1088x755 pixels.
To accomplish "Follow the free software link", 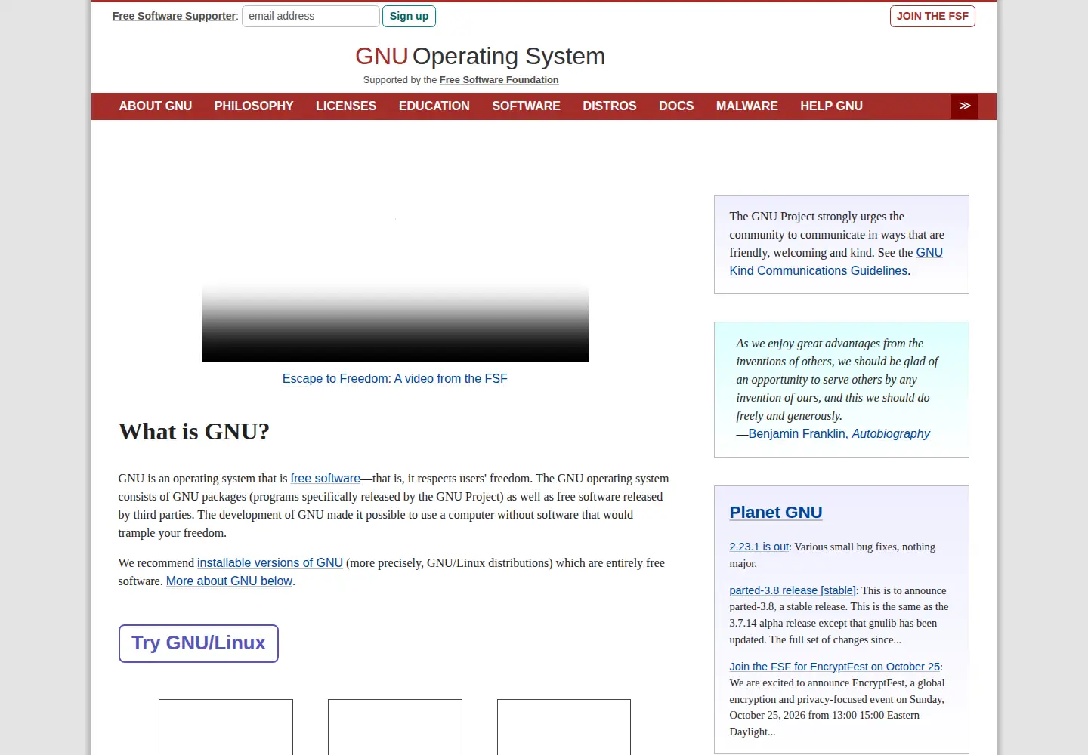I will coord(326,478).
